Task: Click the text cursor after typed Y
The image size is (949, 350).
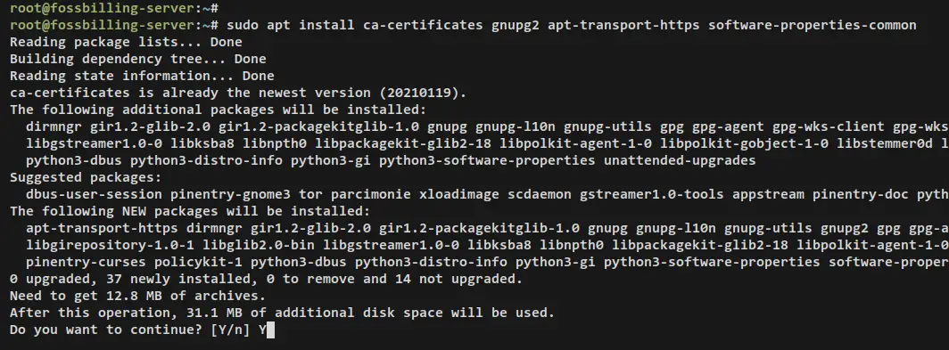Action: [x=270, y=330]
